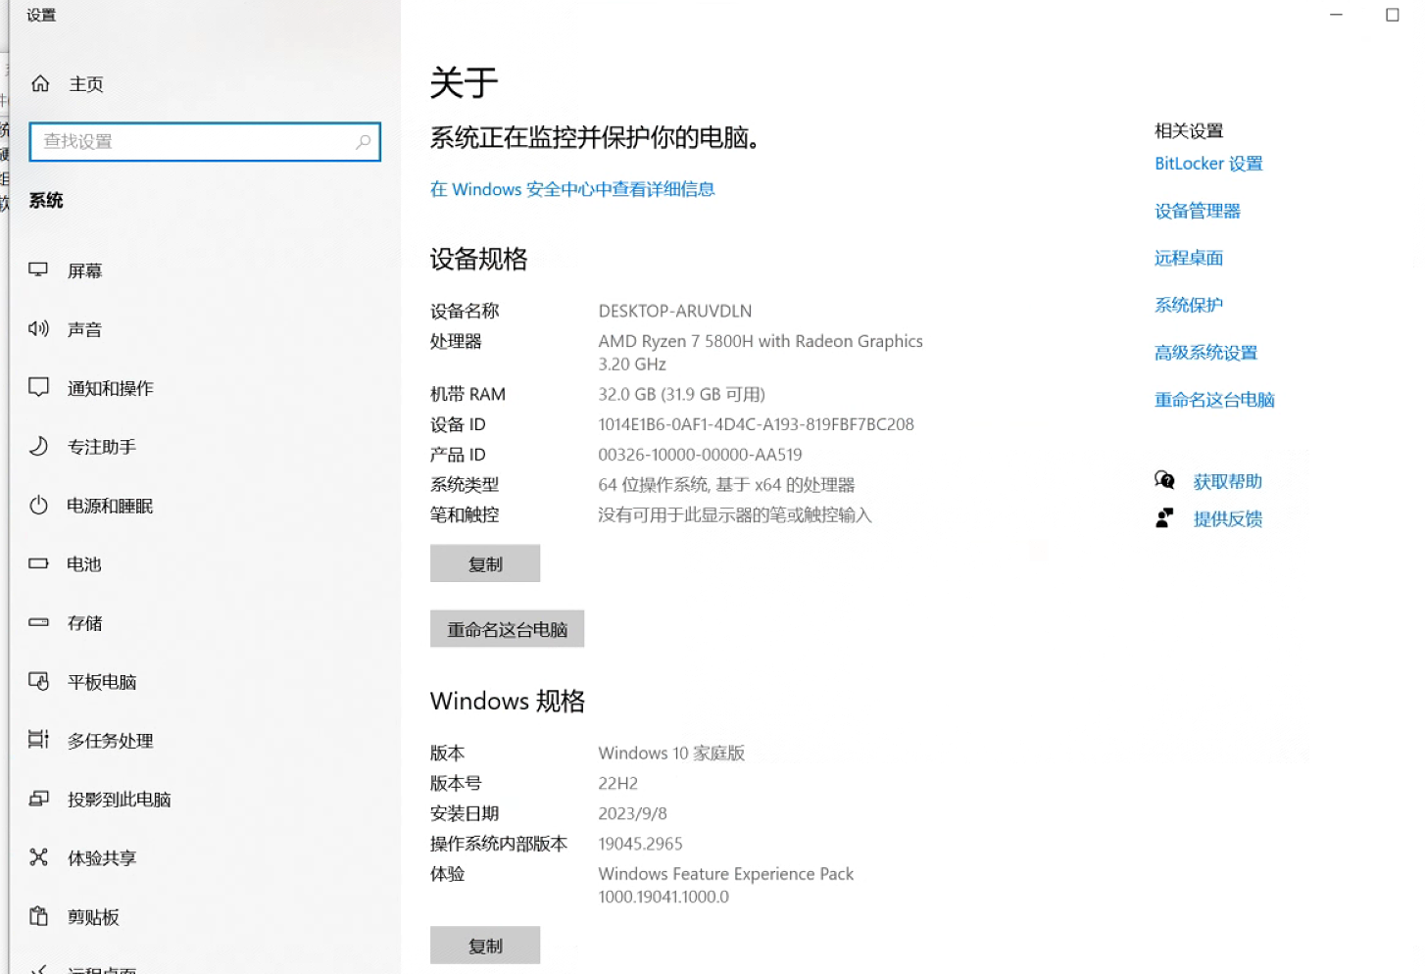Viewport: 1425px width, 974px height.
Task: Click the search magnifier icon
Action: coord(363,142)
